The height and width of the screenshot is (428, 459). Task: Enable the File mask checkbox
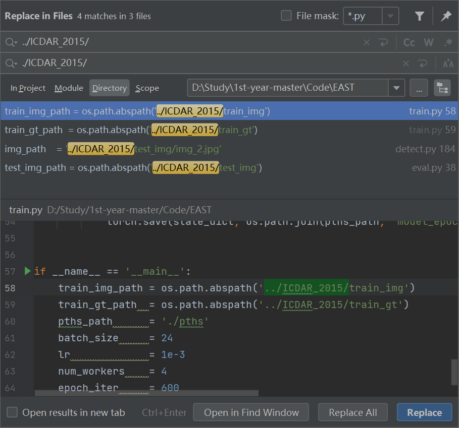286,16
